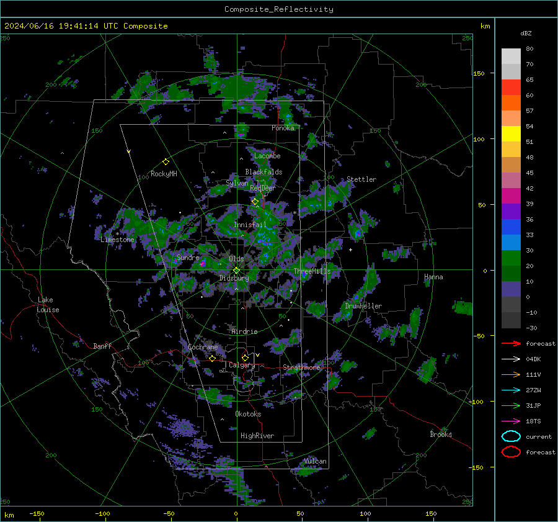
Task: Select the 10 dBZ dark green swatch
Action: click(511, 273)
